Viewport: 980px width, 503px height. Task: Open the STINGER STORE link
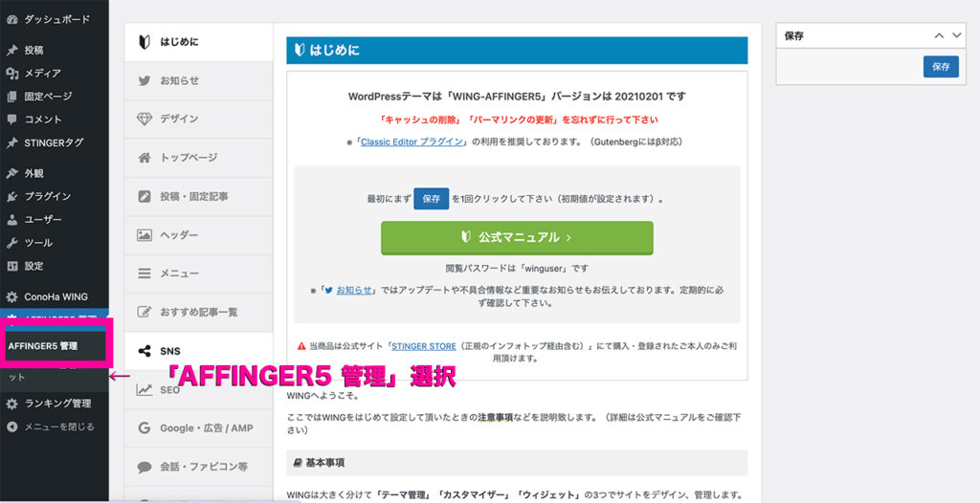point(424,346)
